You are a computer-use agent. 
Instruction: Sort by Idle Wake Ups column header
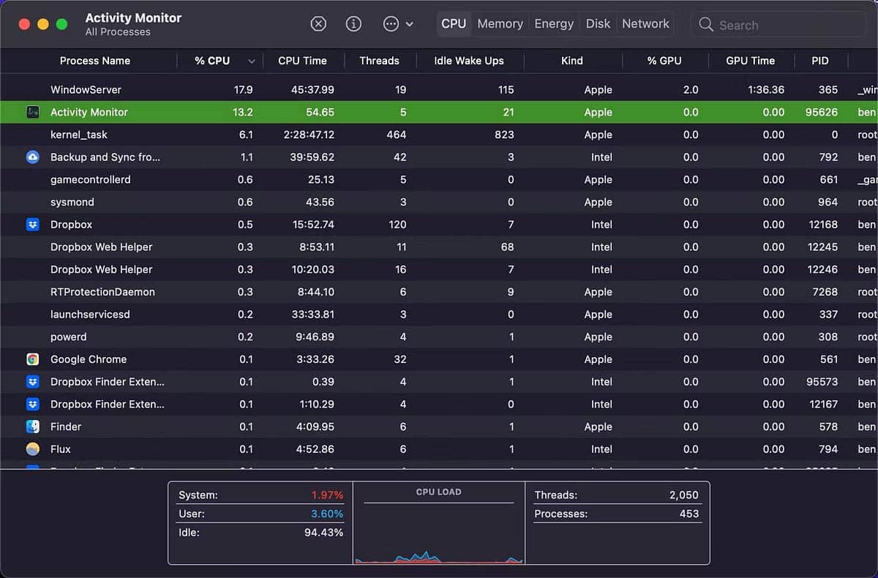click(x=468, y=61)
